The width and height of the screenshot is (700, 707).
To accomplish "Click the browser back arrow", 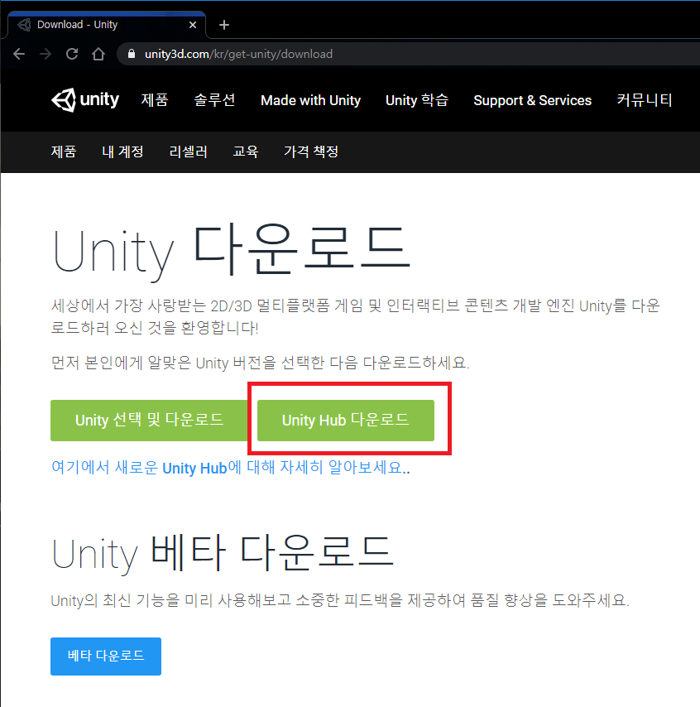I will (19, 54).
